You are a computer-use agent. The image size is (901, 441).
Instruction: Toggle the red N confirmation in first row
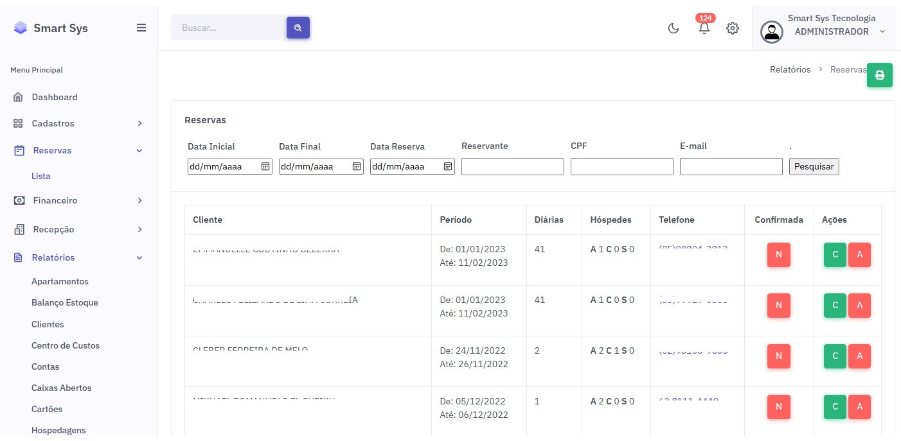[x=778, y=255]
